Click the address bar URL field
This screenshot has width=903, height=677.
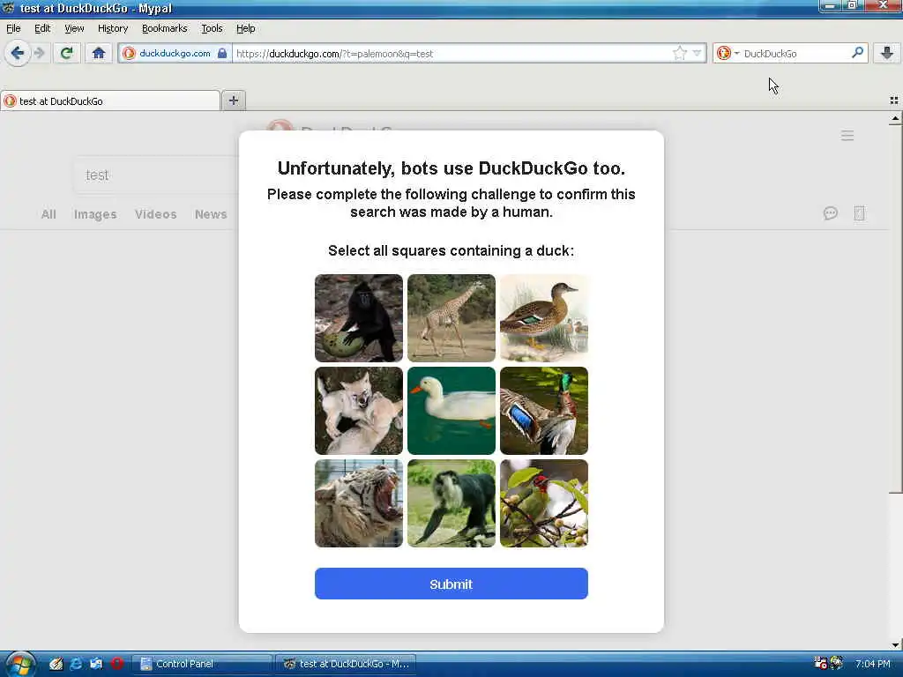451,54
